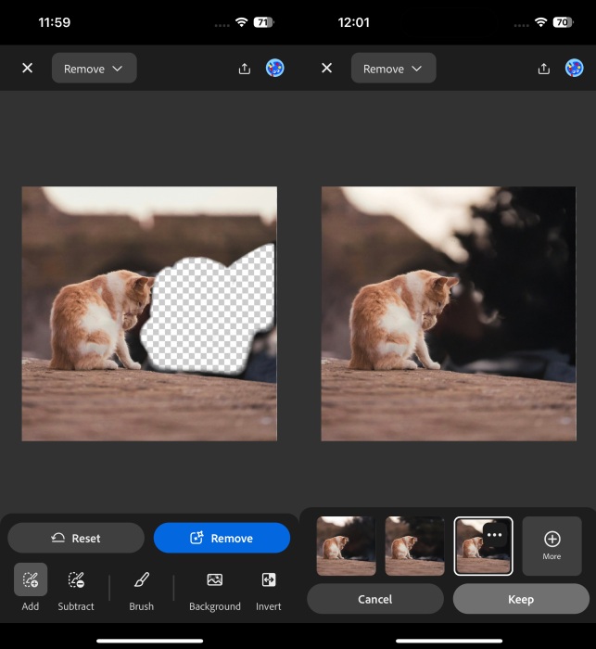Image resolution: width=596 pixels, height=649 pixels.
Task: Tap the battery indicator showing 70
Action: (x=564, y=22)
